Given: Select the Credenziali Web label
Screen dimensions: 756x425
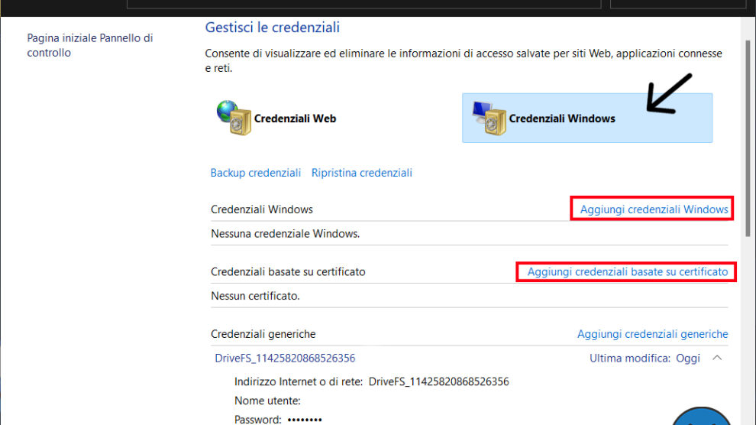Looking at the screenshot, I should click(x=295, y=118).
